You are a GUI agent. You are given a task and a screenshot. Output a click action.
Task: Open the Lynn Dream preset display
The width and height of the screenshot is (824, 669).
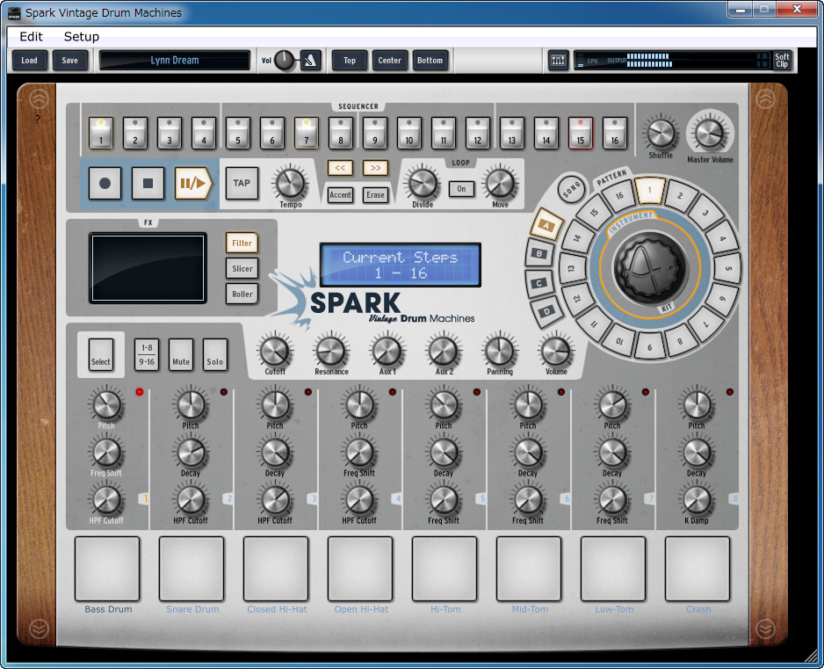[x=175, y=61]
